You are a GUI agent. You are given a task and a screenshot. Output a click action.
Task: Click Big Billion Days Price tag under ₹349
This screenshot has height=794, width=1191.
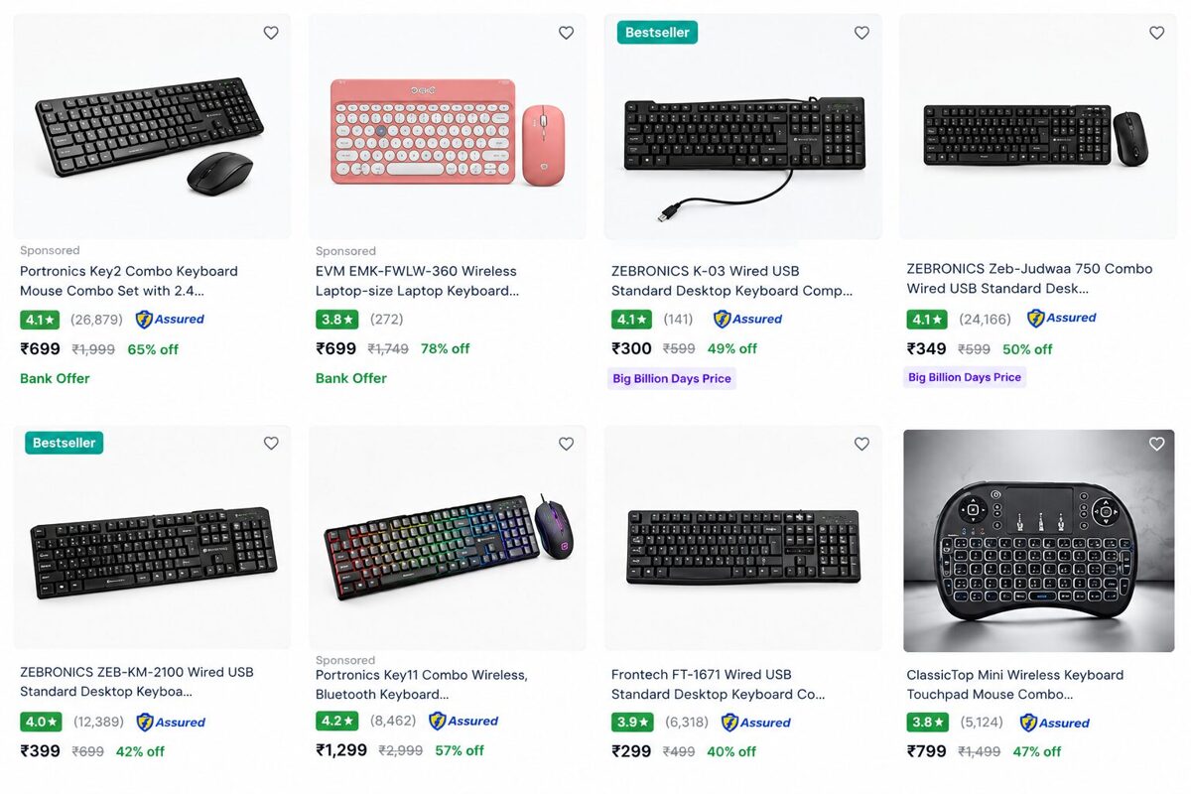pyautogui.click(x=965, y=377)
